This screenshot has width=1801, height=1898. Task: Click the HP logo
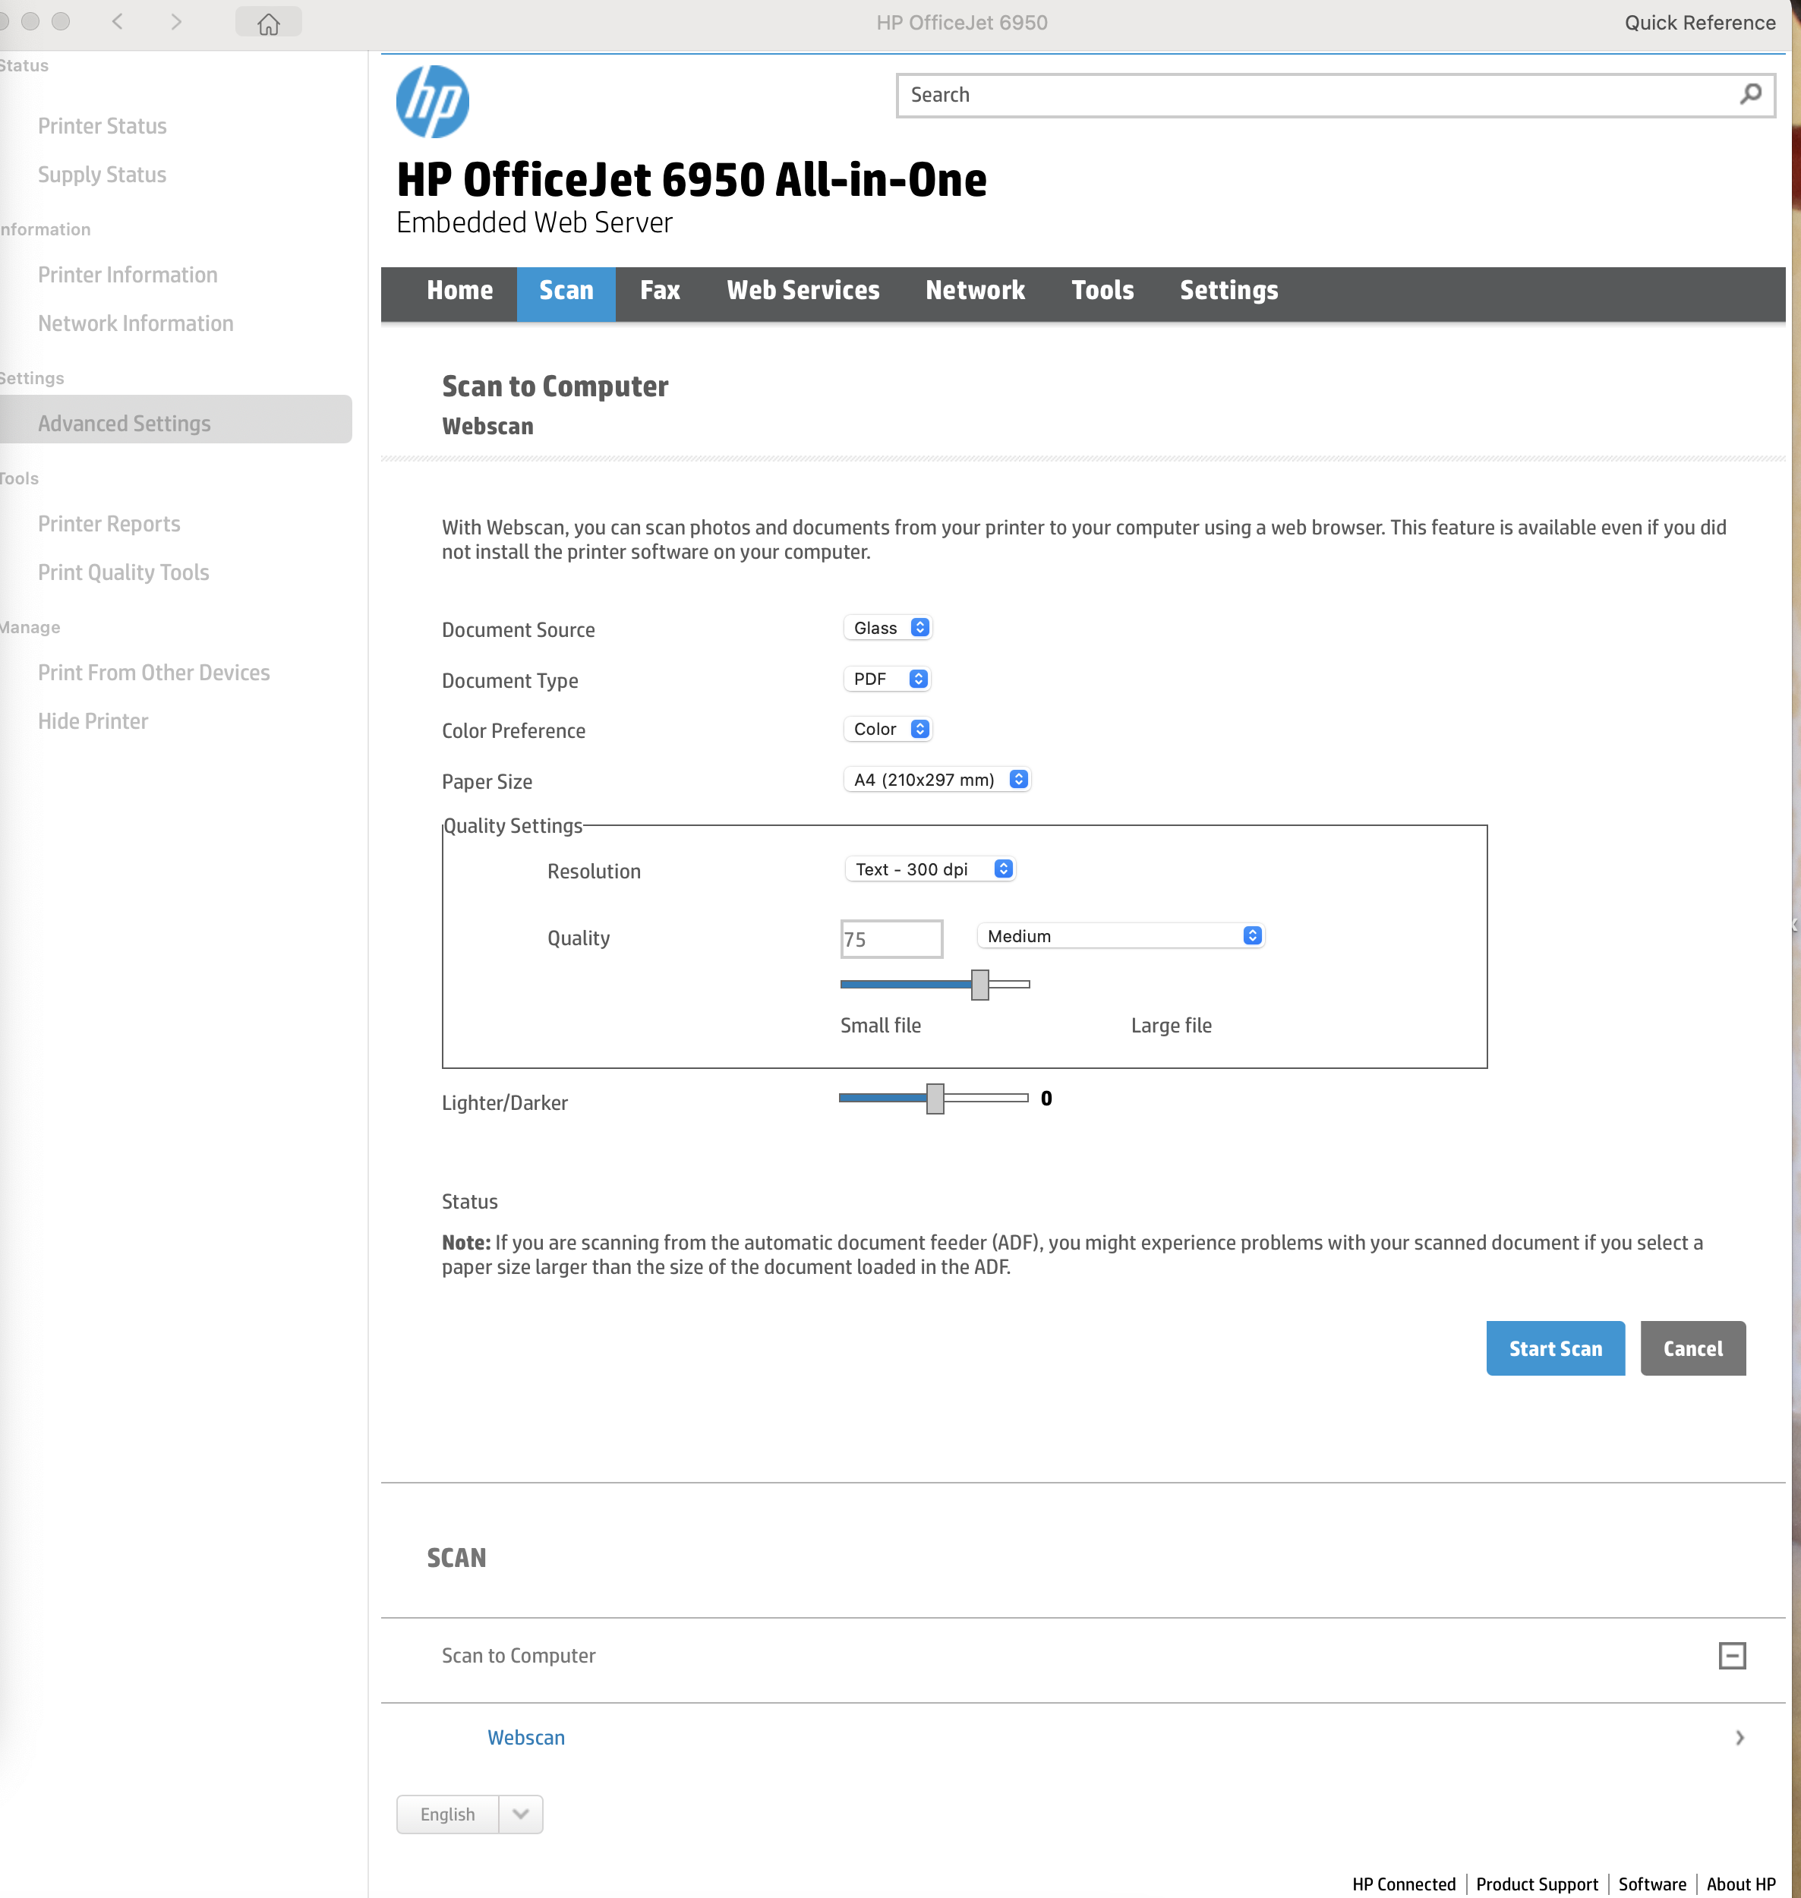tap(431, 100)
